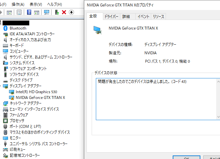The height and width of the screenshot is (159, 220).
Task: Click the ネットワーク アダプター category
Action: 25,103
